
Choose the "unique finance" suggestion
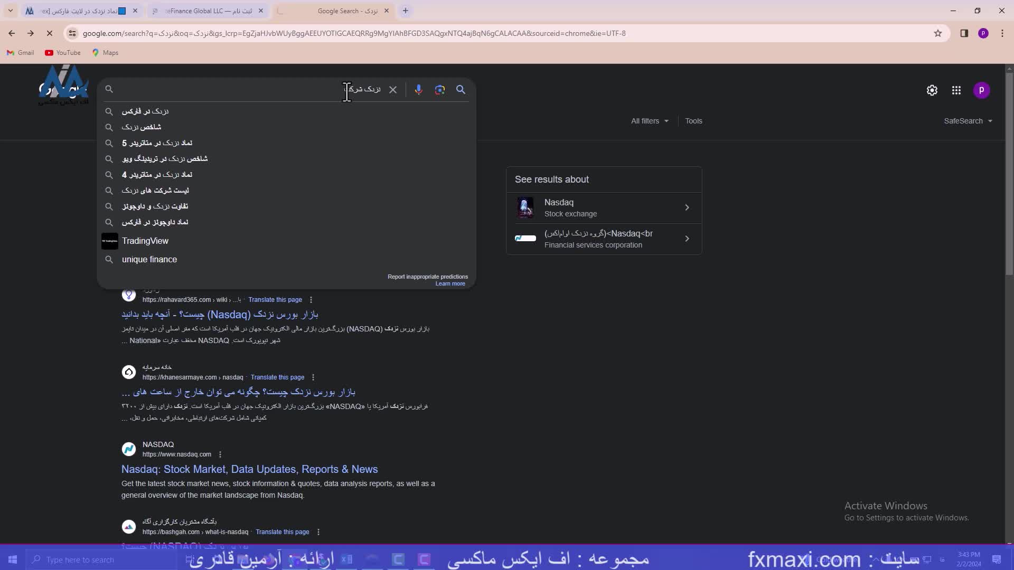click(149, 260)
